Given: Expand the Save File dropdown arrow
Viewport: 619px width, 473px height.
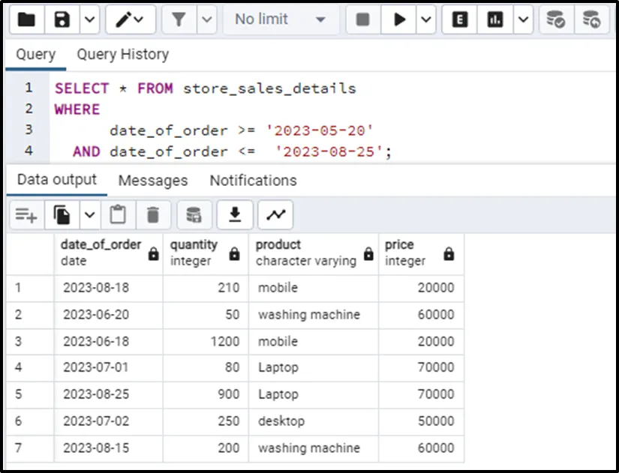Looking at the screenshot, I should 89,20.
